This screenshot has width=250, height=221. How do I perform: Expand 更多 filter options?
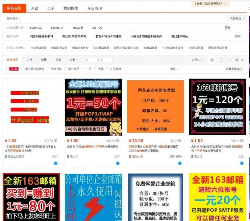click(x=174, y=69)
